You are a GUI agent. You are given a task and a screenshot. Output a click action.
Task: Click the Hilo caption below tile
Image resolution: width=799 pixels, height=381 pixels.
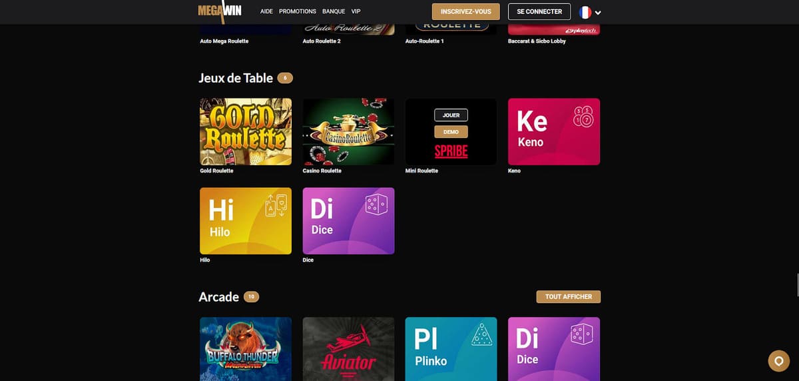[x=205, y=260]
